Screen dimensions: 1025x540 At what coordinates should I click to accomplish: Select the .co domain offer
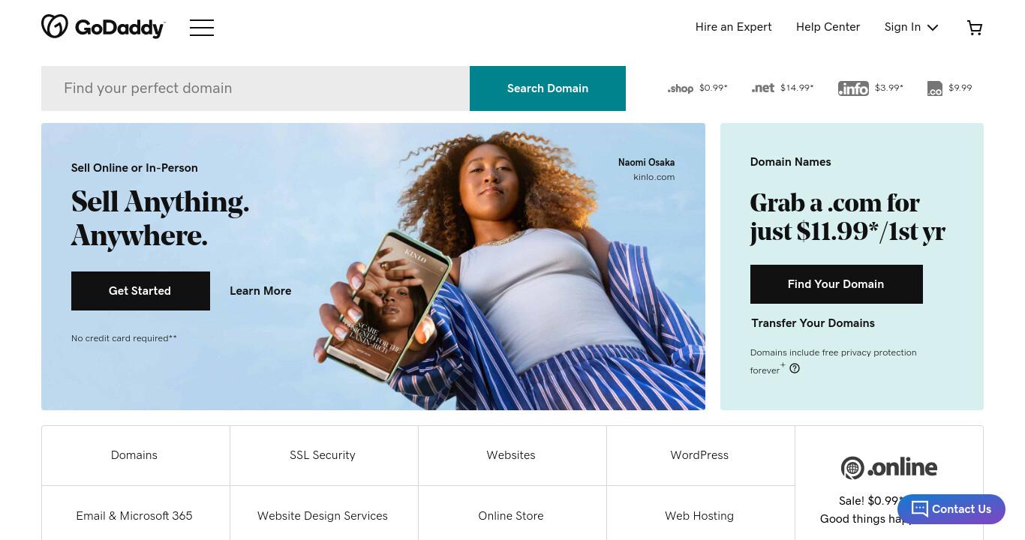949,88
